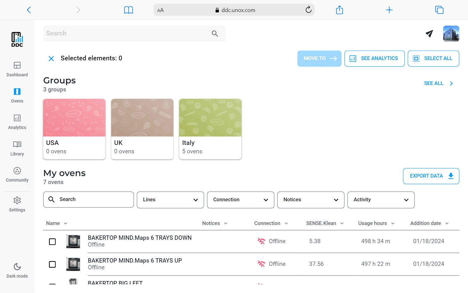This screenshot has width=468, height=293.
Task: Toggle Dark mode in the sidebar
Action: pos(17,270)
